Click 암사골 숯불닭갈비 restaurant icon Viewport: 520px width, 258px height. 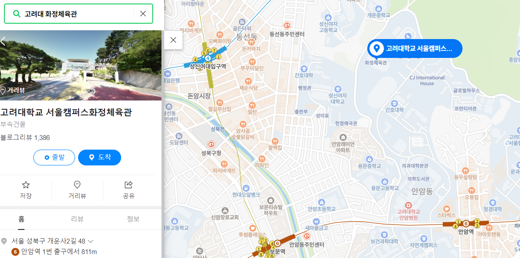(243, 124)
